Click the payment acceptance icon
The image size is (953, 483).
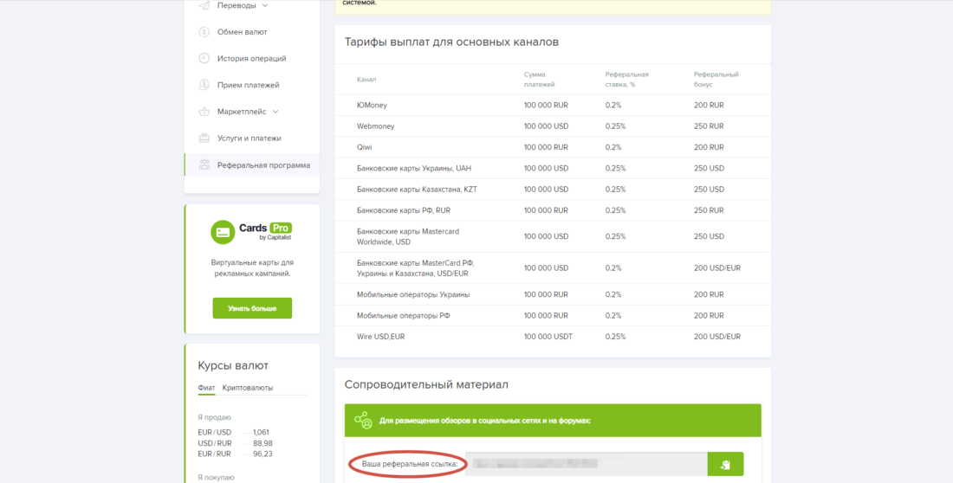(204, 85)
